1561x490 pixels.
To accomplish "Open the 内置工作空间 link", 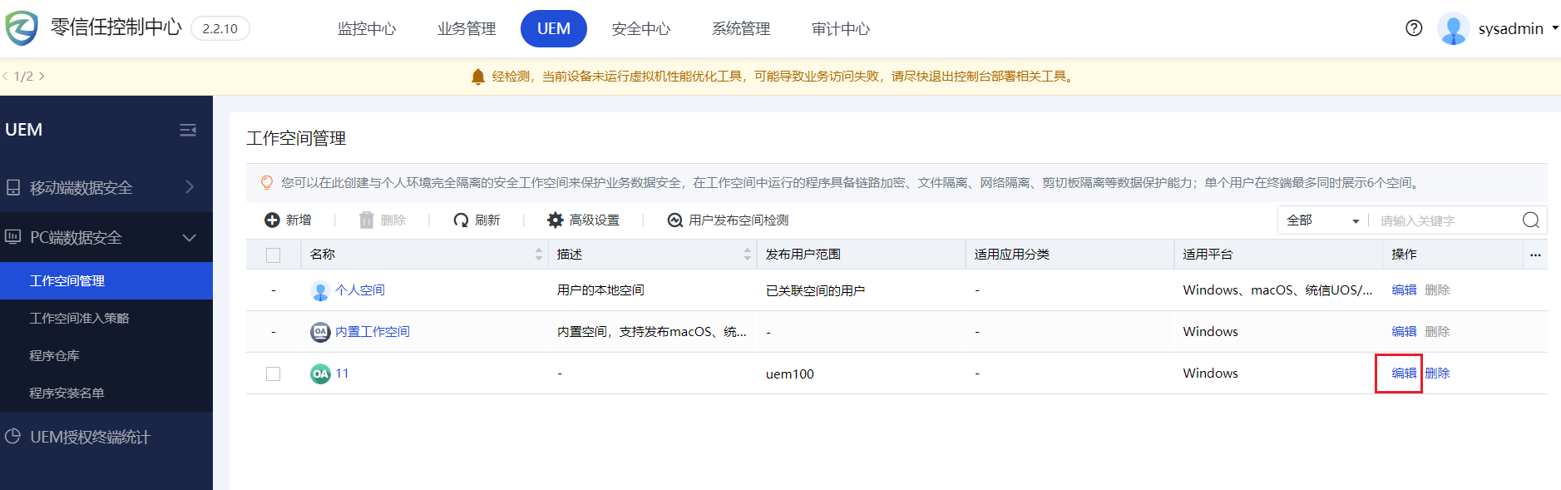I will [372, 332].
